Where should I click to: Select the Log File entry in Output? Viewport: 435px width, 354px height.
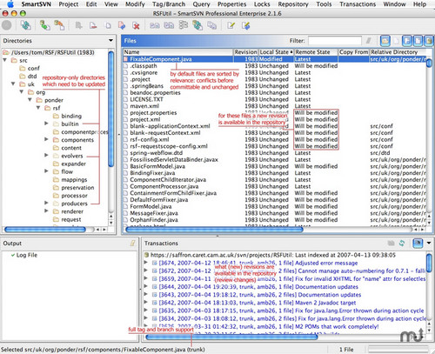tap(26, 255)
